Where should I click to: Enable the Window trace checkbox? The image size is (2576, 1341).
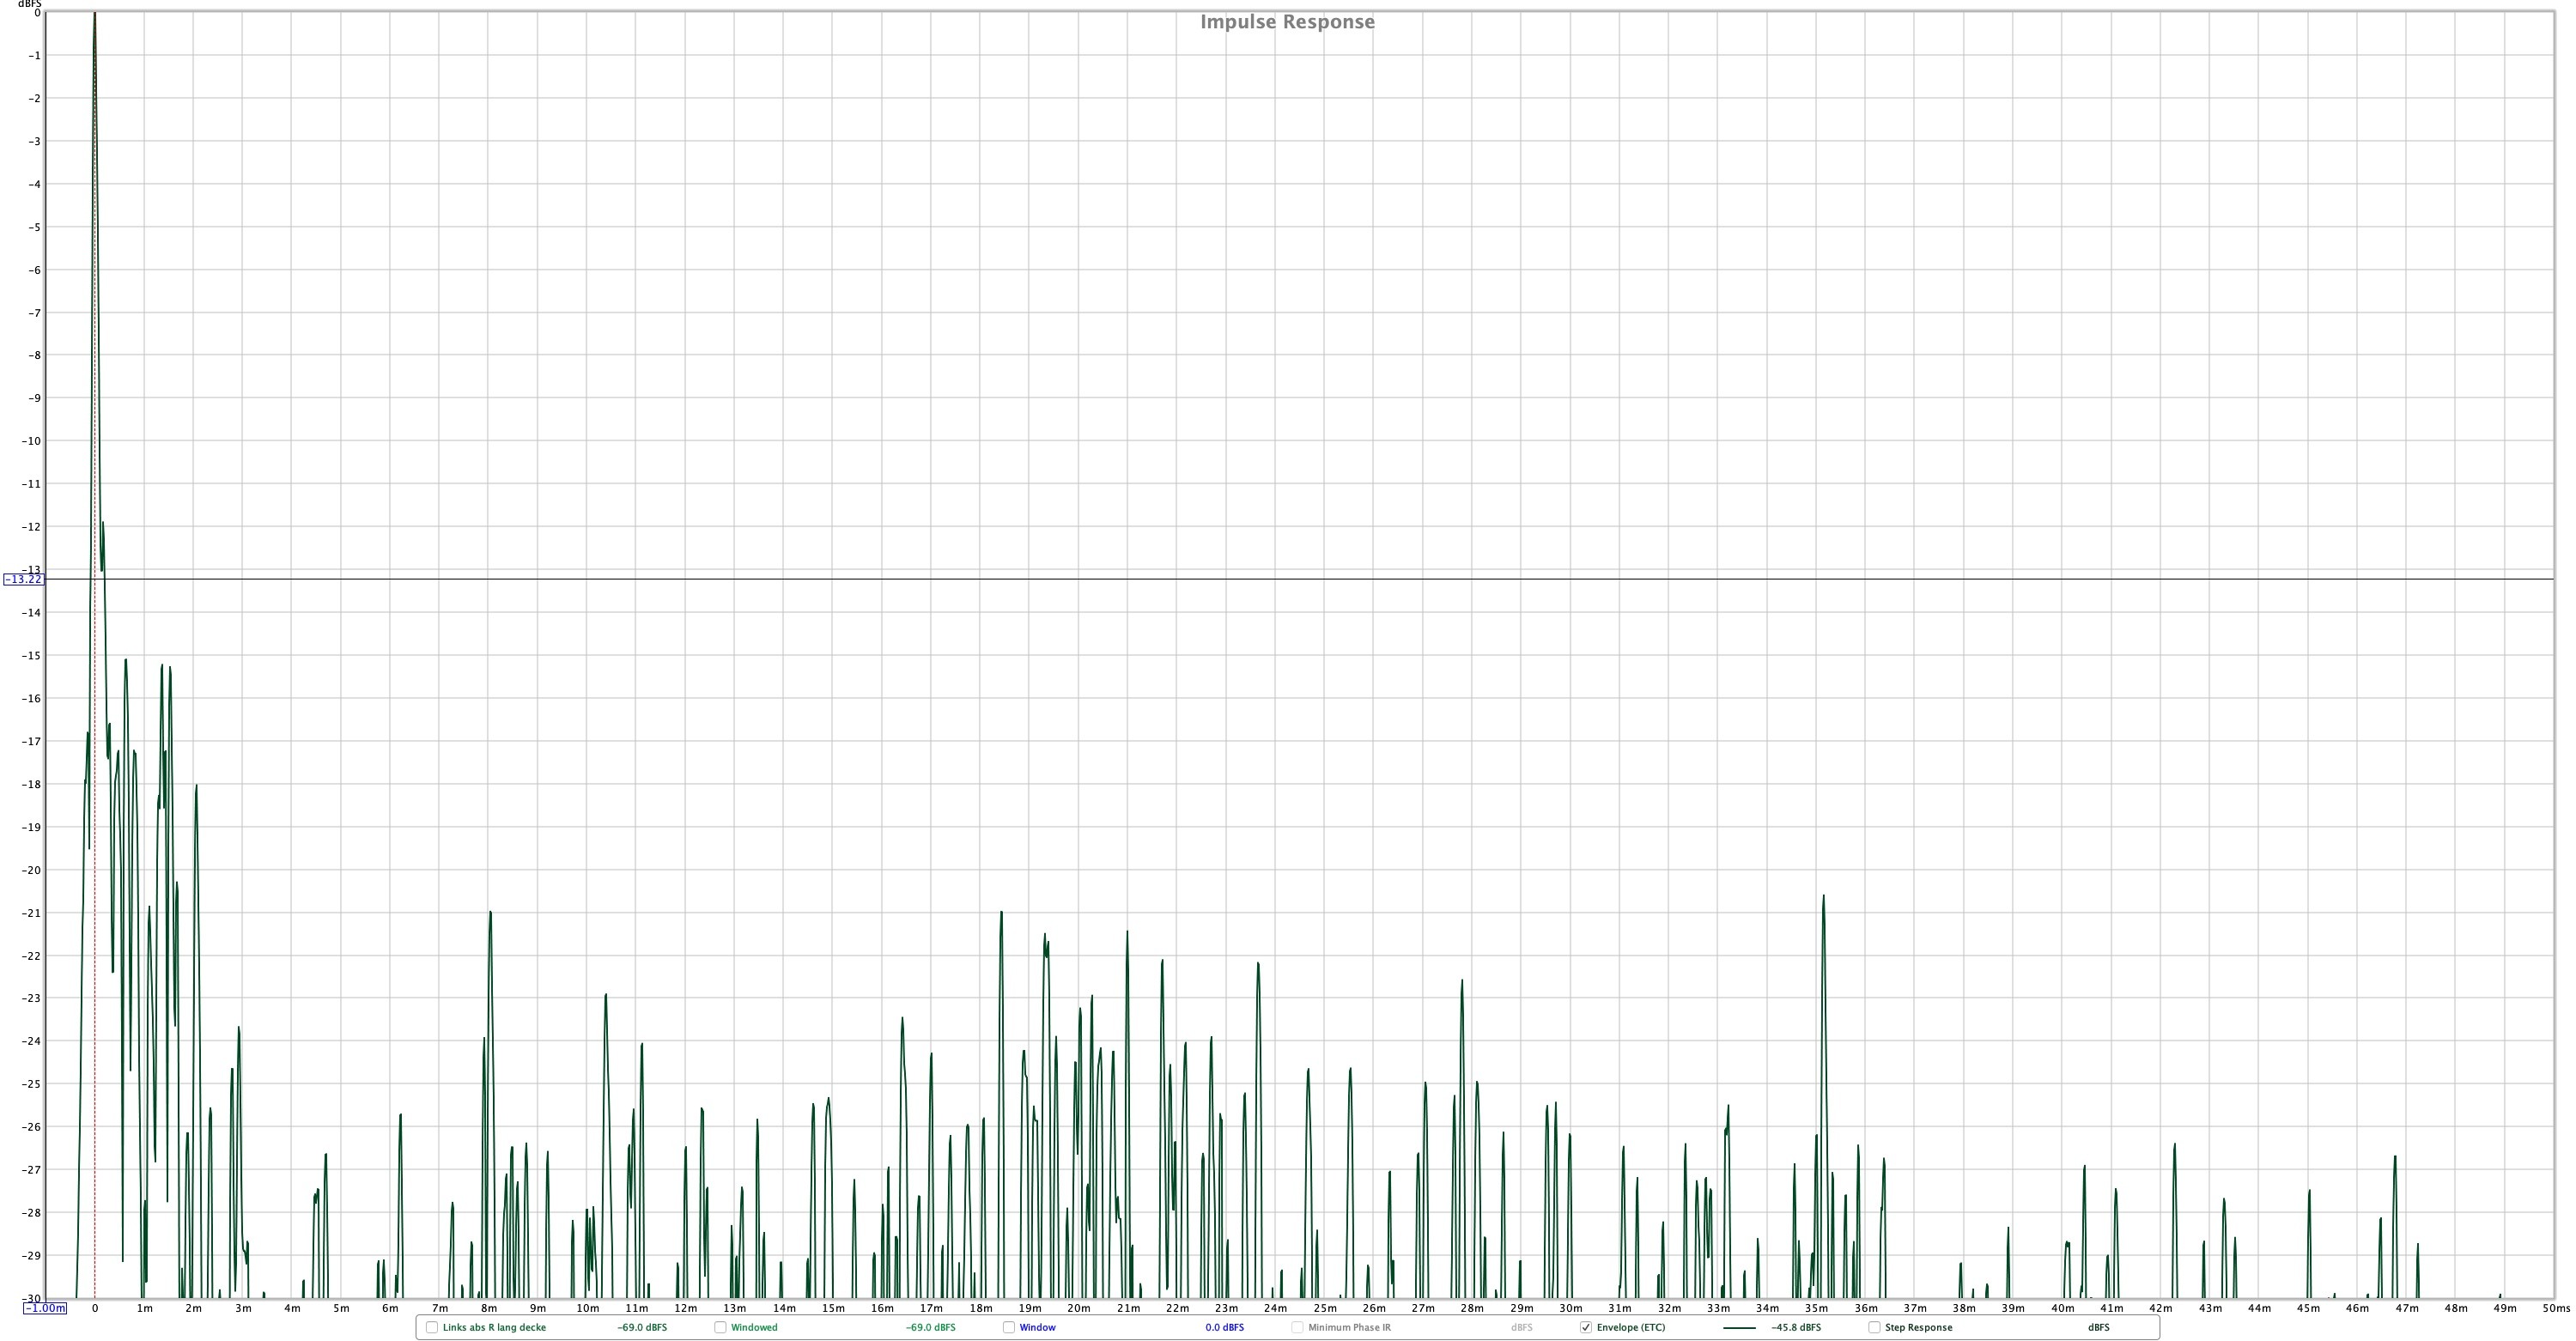click(x=1009, y=1327)
